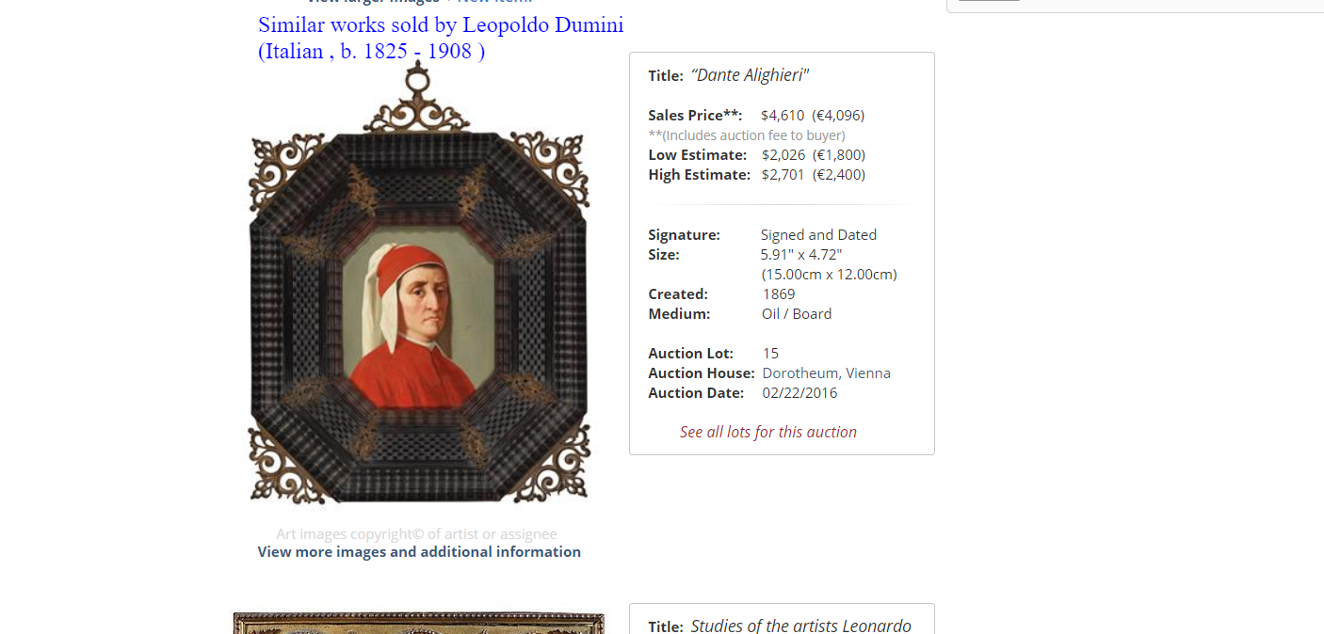Click the second painting thumbnail at bottom
The image size is (1324, 634).
(x=418, y=624)
